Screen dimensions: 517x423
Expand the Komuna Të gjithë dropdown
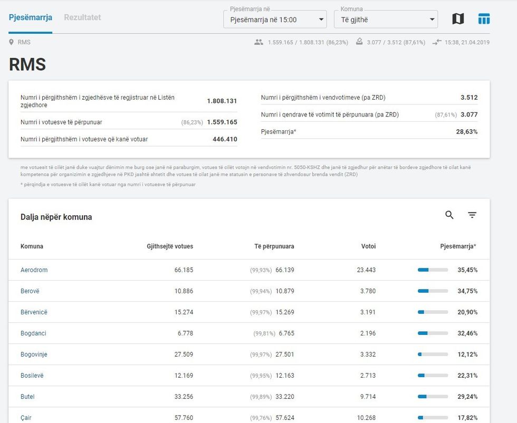tap(386, 20)
